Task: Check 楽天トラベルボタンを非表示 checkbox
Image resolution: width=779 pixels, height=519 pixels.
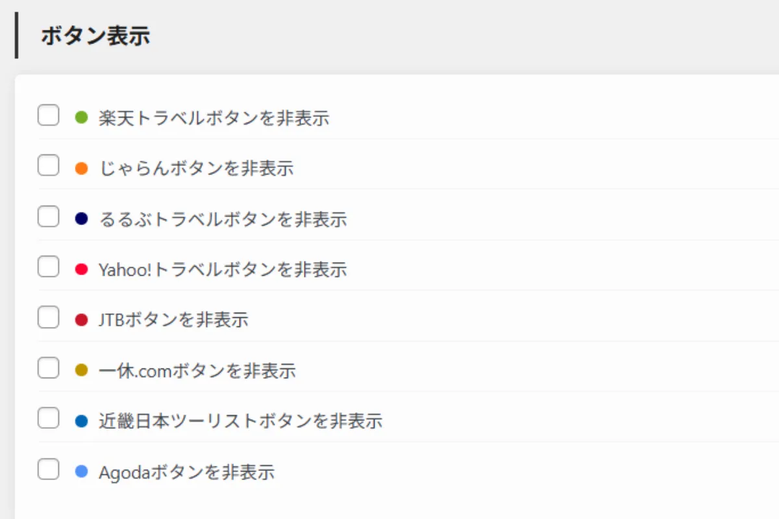Action: (48, 115)
